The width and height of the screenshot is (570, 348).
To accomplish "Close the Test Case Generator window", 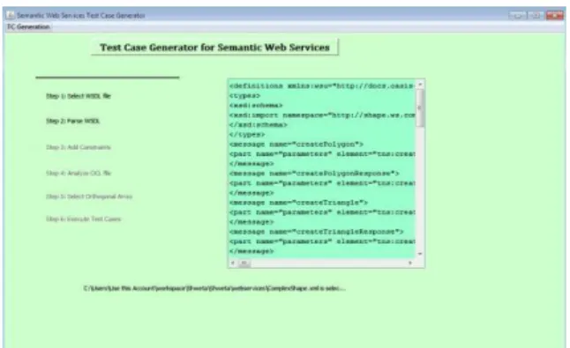I will tap(554, 15).
